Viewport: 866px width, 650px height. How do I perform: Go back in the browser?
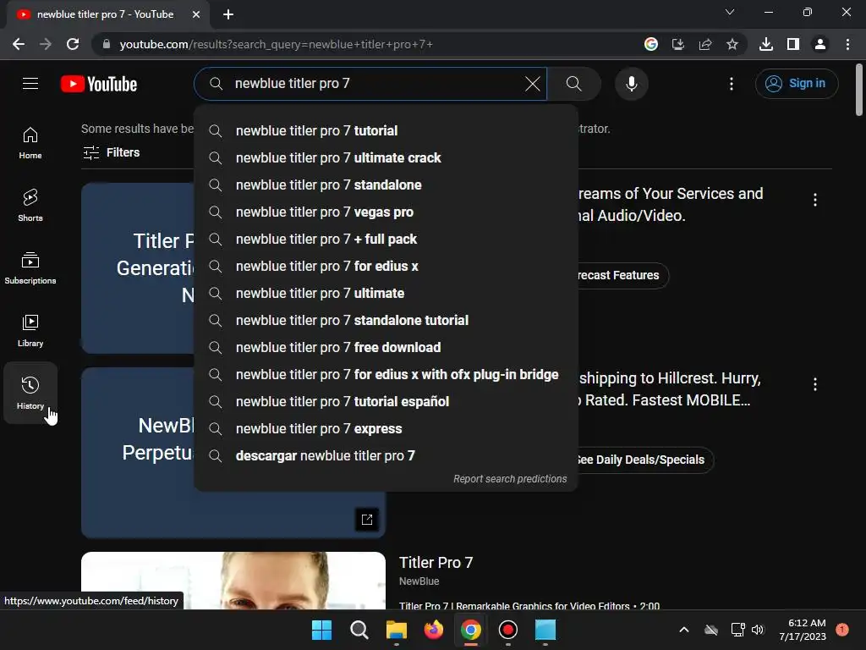[x=19, y=44]
